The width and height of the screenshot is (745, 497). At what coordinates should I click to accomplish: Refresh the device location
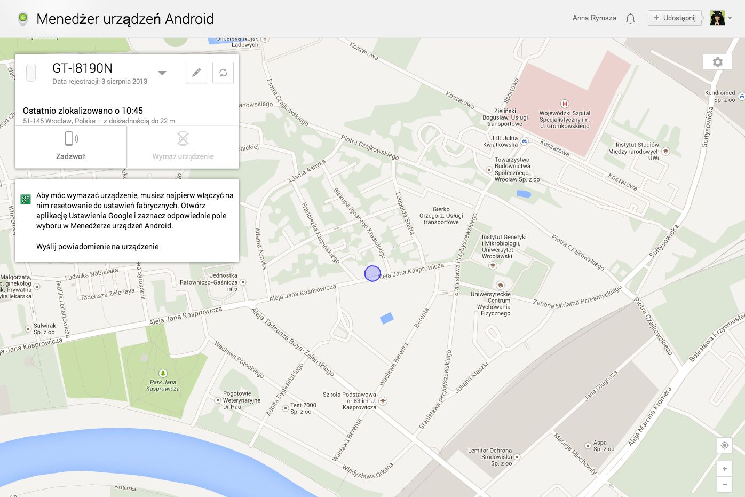pos(223,73)
